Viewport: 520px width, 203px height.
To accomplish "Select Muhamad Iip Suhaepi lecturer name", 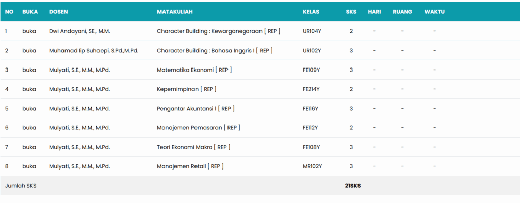I will tap(94, 51).
